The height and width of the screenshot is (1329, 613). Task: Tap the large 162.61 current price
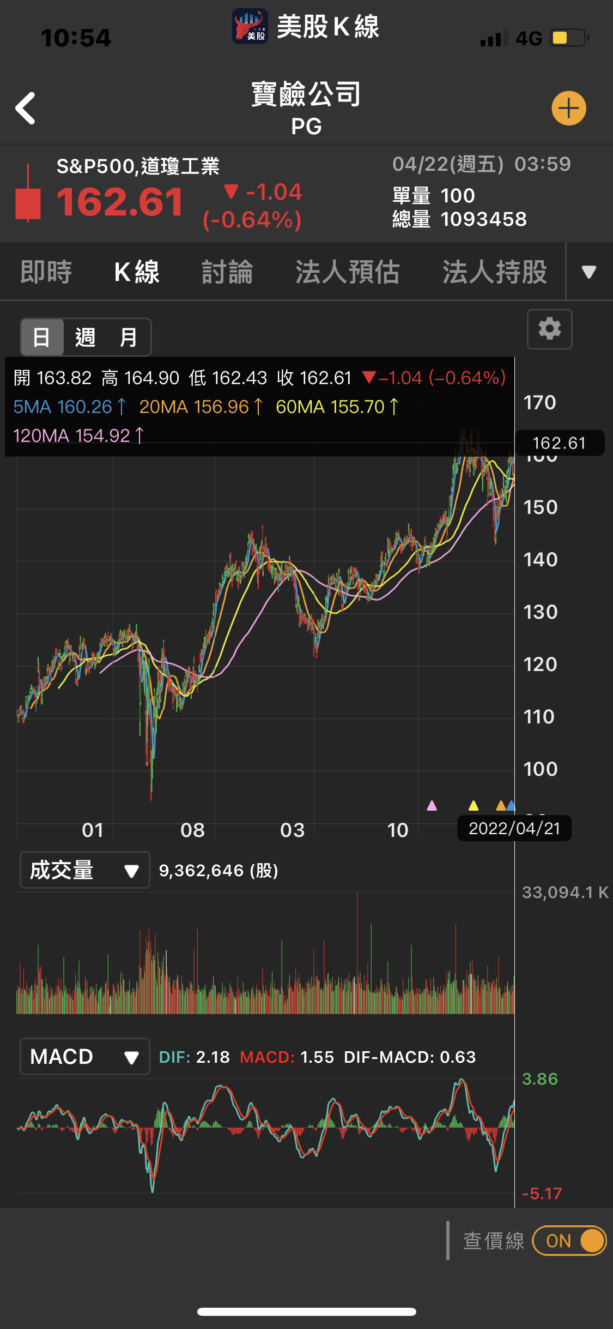coord(120,202)
